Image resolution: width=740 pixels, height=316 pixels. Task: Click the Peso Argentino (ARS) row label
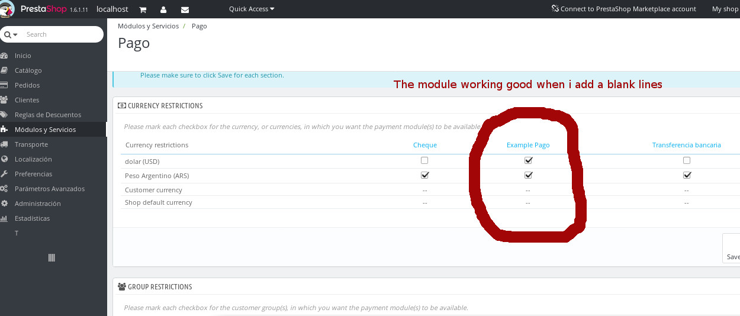click(x=157, y=176)
